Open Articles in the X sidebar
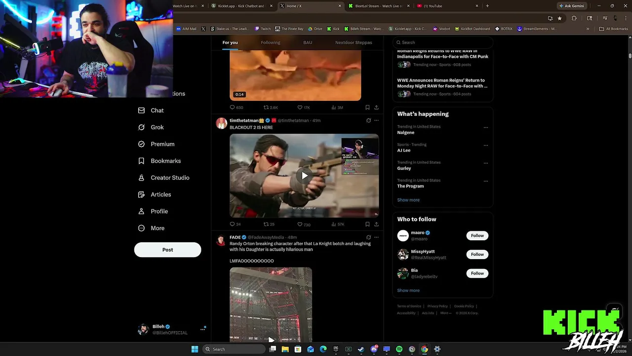 (154, 194)
